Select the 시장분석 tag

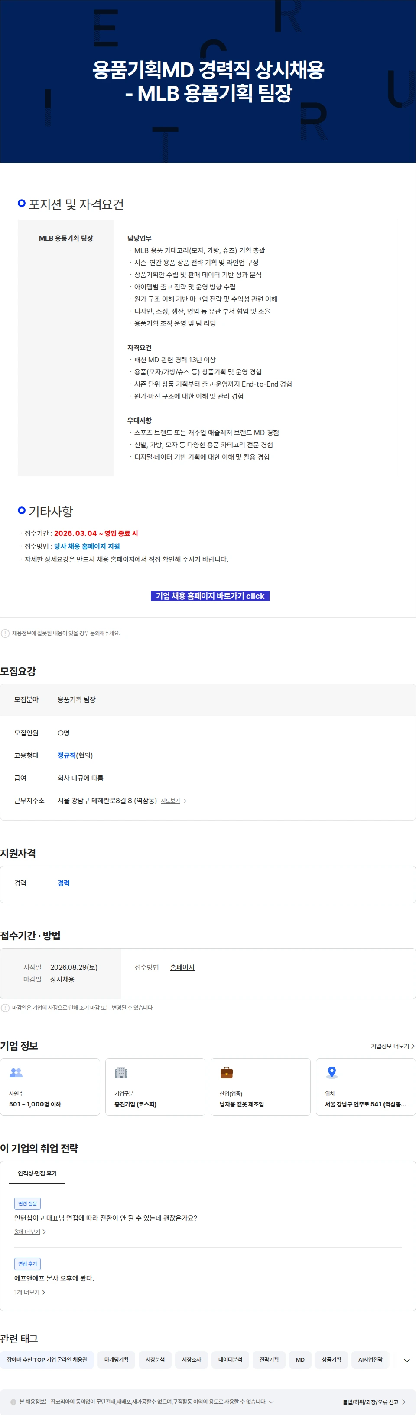[x=155, y=1359]
